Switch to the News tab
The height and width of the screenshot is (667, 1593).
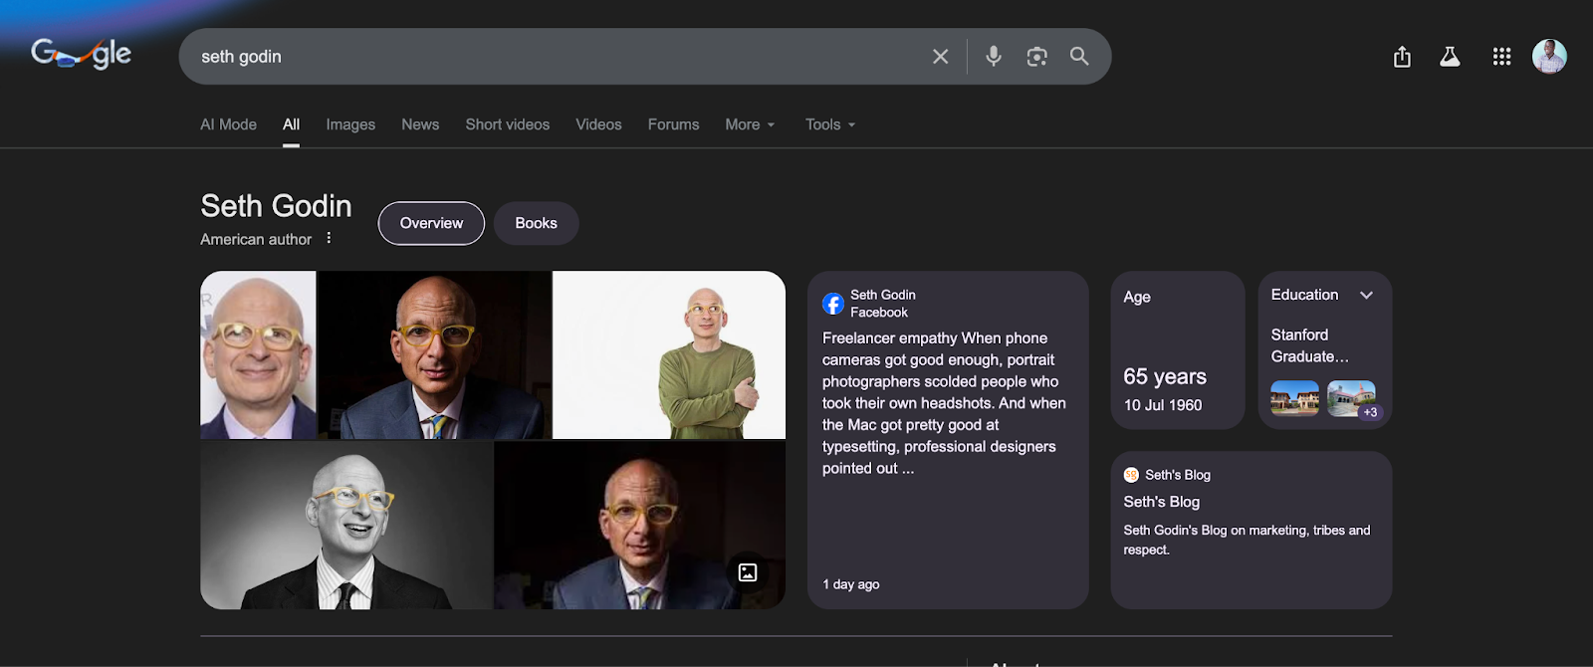pos(420,124)
